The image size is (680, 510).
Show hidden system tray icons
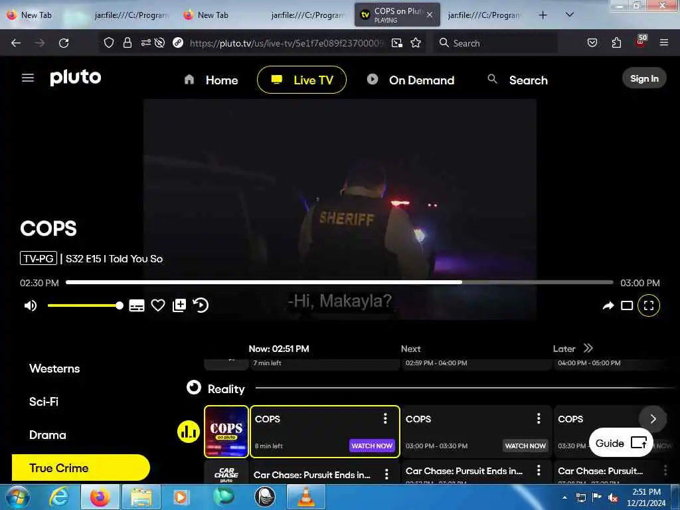(x=564, y=497)
